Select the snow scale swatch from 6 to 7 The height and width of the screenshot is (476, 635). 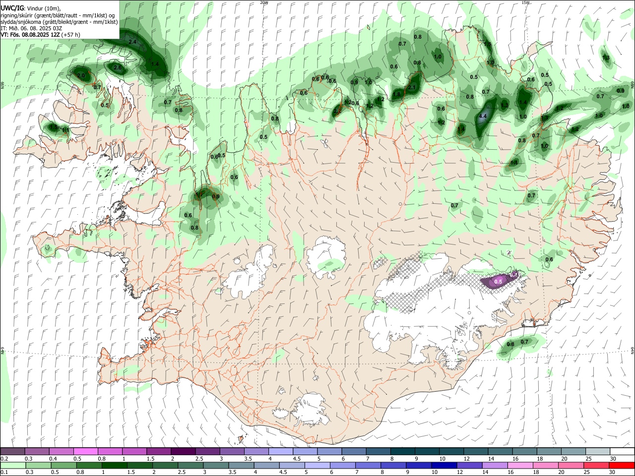click(354, 451)
